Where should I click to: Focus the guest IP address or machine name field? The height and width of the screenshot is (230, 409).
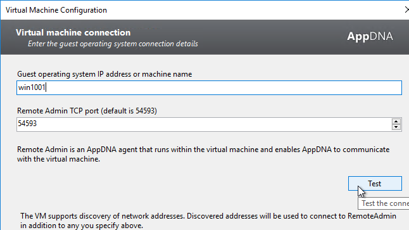tap(209, 87)
